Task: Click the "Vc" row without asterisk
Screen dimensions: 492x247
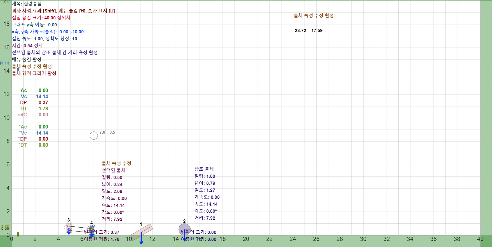Action: pos(34,96)
